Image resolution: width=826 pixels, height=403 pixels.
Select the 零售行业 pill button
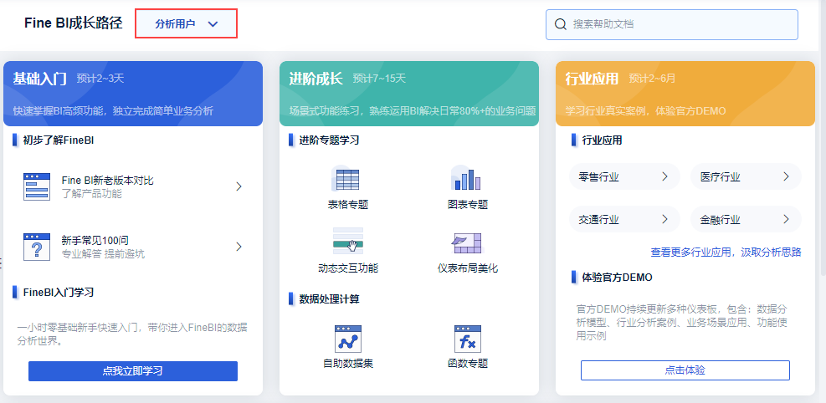(x=625, y=176)
